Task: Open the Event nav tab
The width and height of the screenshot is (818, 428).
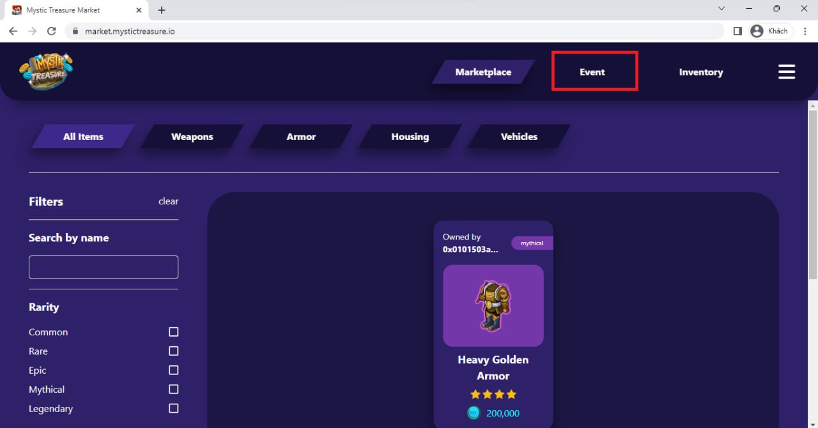Action: click(x=592, y=72)
